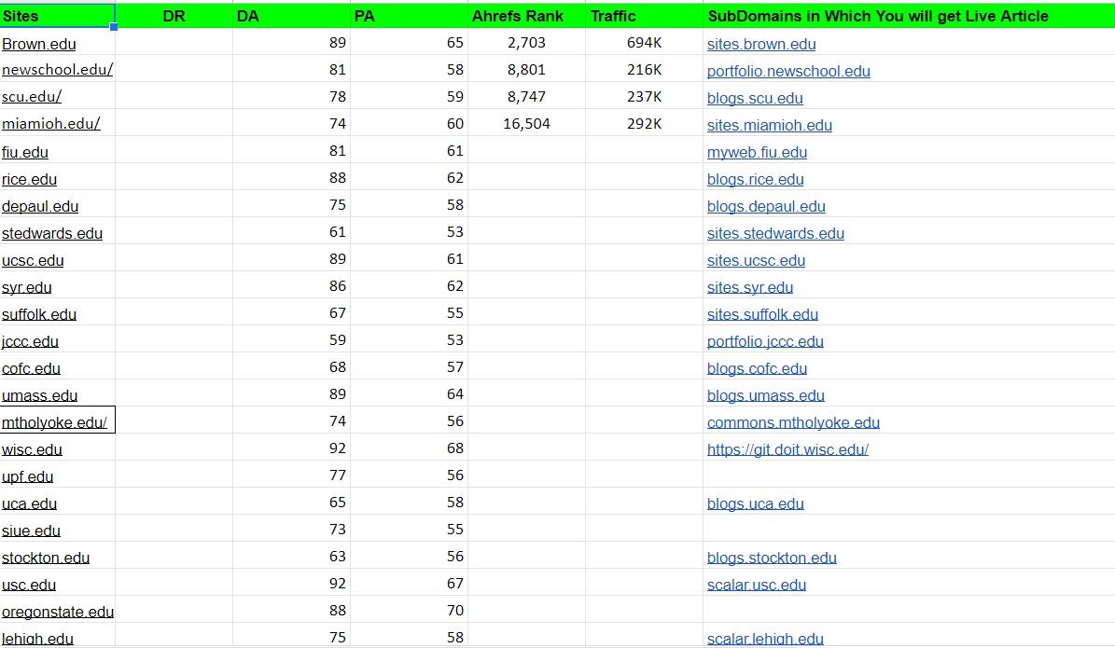This screenshot has height=648, width=1115.
Task: Click the umass.edu site cell
Action: (x=57, y=393)
